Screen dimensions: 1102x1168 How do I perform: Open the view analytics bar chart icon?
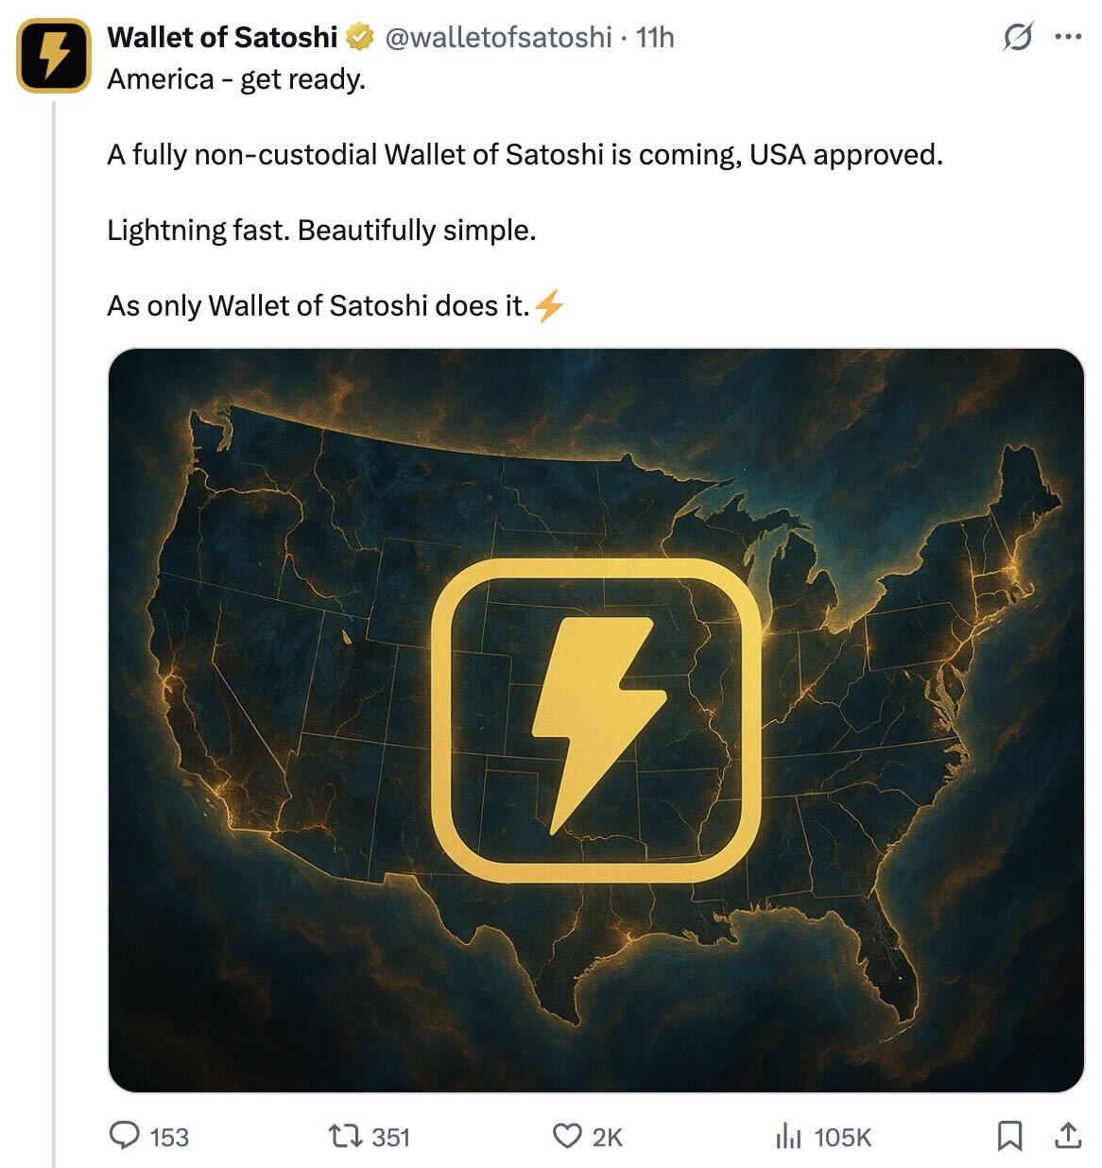[788, 1135]
